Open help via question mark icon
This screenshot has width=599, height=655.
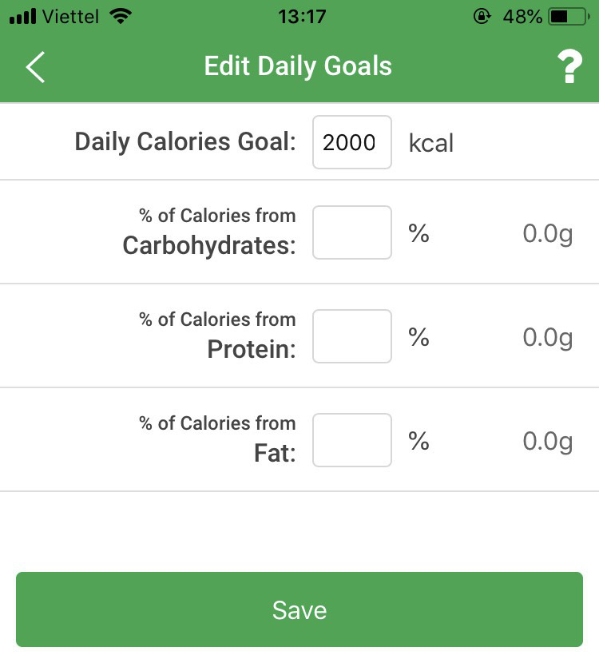point(569,66)
